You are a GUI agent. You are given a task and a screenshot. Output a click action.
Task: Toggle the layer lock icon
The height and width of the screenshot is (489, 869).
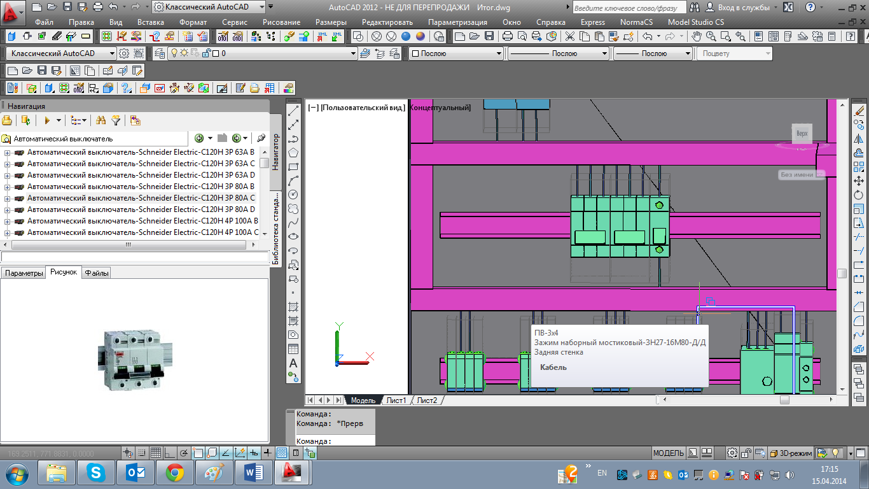[x=206, y=53]
